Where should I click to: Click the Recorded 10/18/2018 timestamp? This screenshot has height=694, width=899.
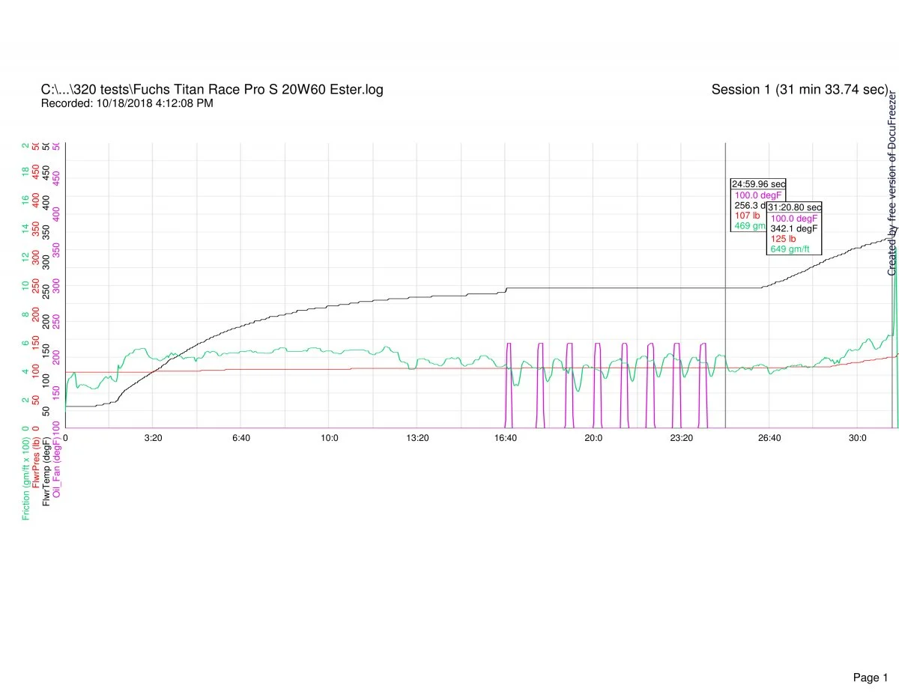pyautogui.click(x=127, y=103)
